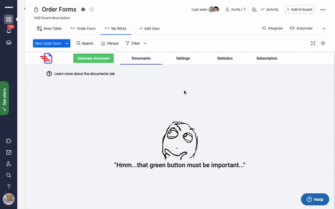The width and height of the screenshot is (335, 209).
Task: Open view settings gear icon
Action: 323,43
